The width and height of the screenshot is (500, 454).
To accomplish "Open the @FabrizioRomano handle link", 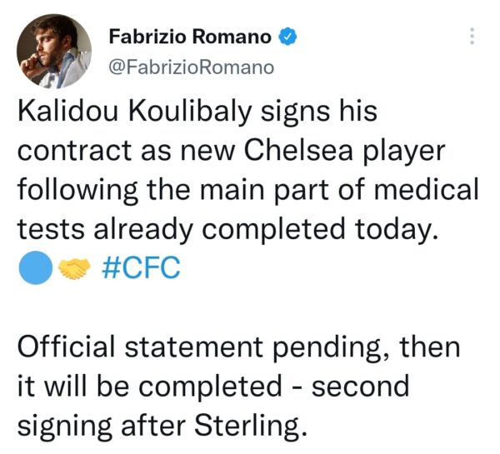I will point(191,67).
